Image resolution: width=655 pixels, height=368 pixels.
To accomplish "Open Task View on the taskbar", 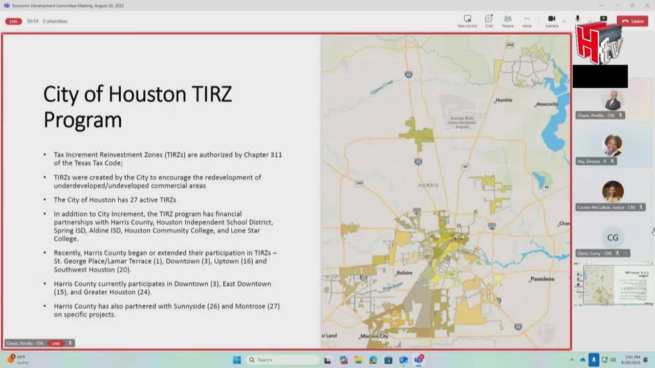I will [x=328, y=360].
